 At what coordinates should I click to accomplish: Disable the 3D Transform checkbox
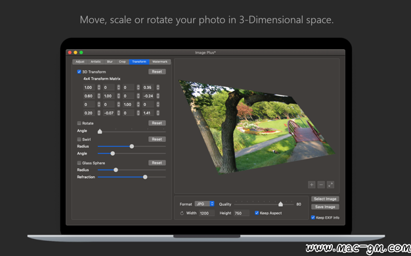[79, 71]
